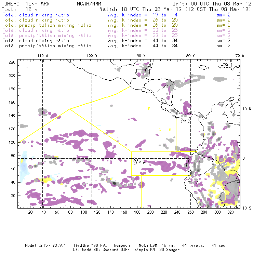The height and width of the screenshot is (253, 253).
Task: Click the '0' equator latitude label
Action: tap(244, 158)
